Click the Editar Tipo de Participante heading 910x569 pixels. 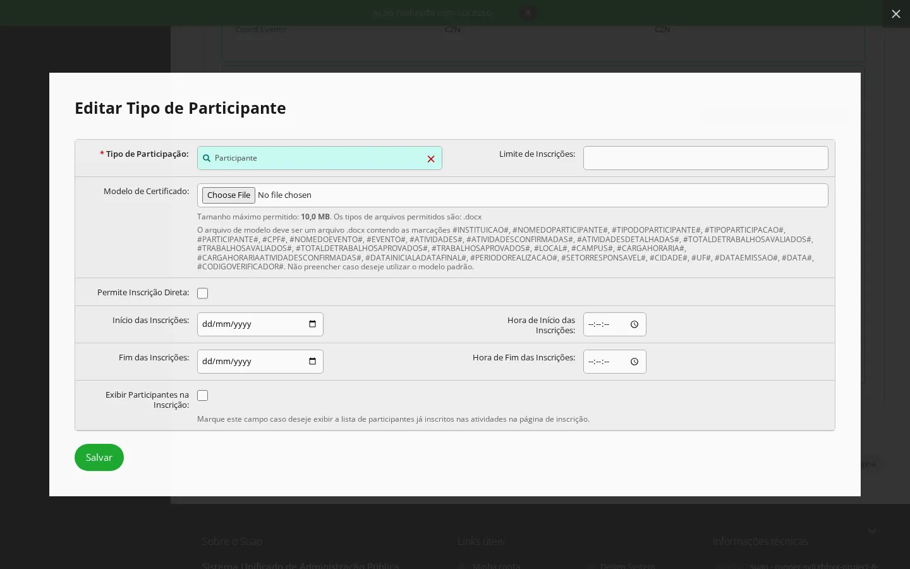pos(180,108)
